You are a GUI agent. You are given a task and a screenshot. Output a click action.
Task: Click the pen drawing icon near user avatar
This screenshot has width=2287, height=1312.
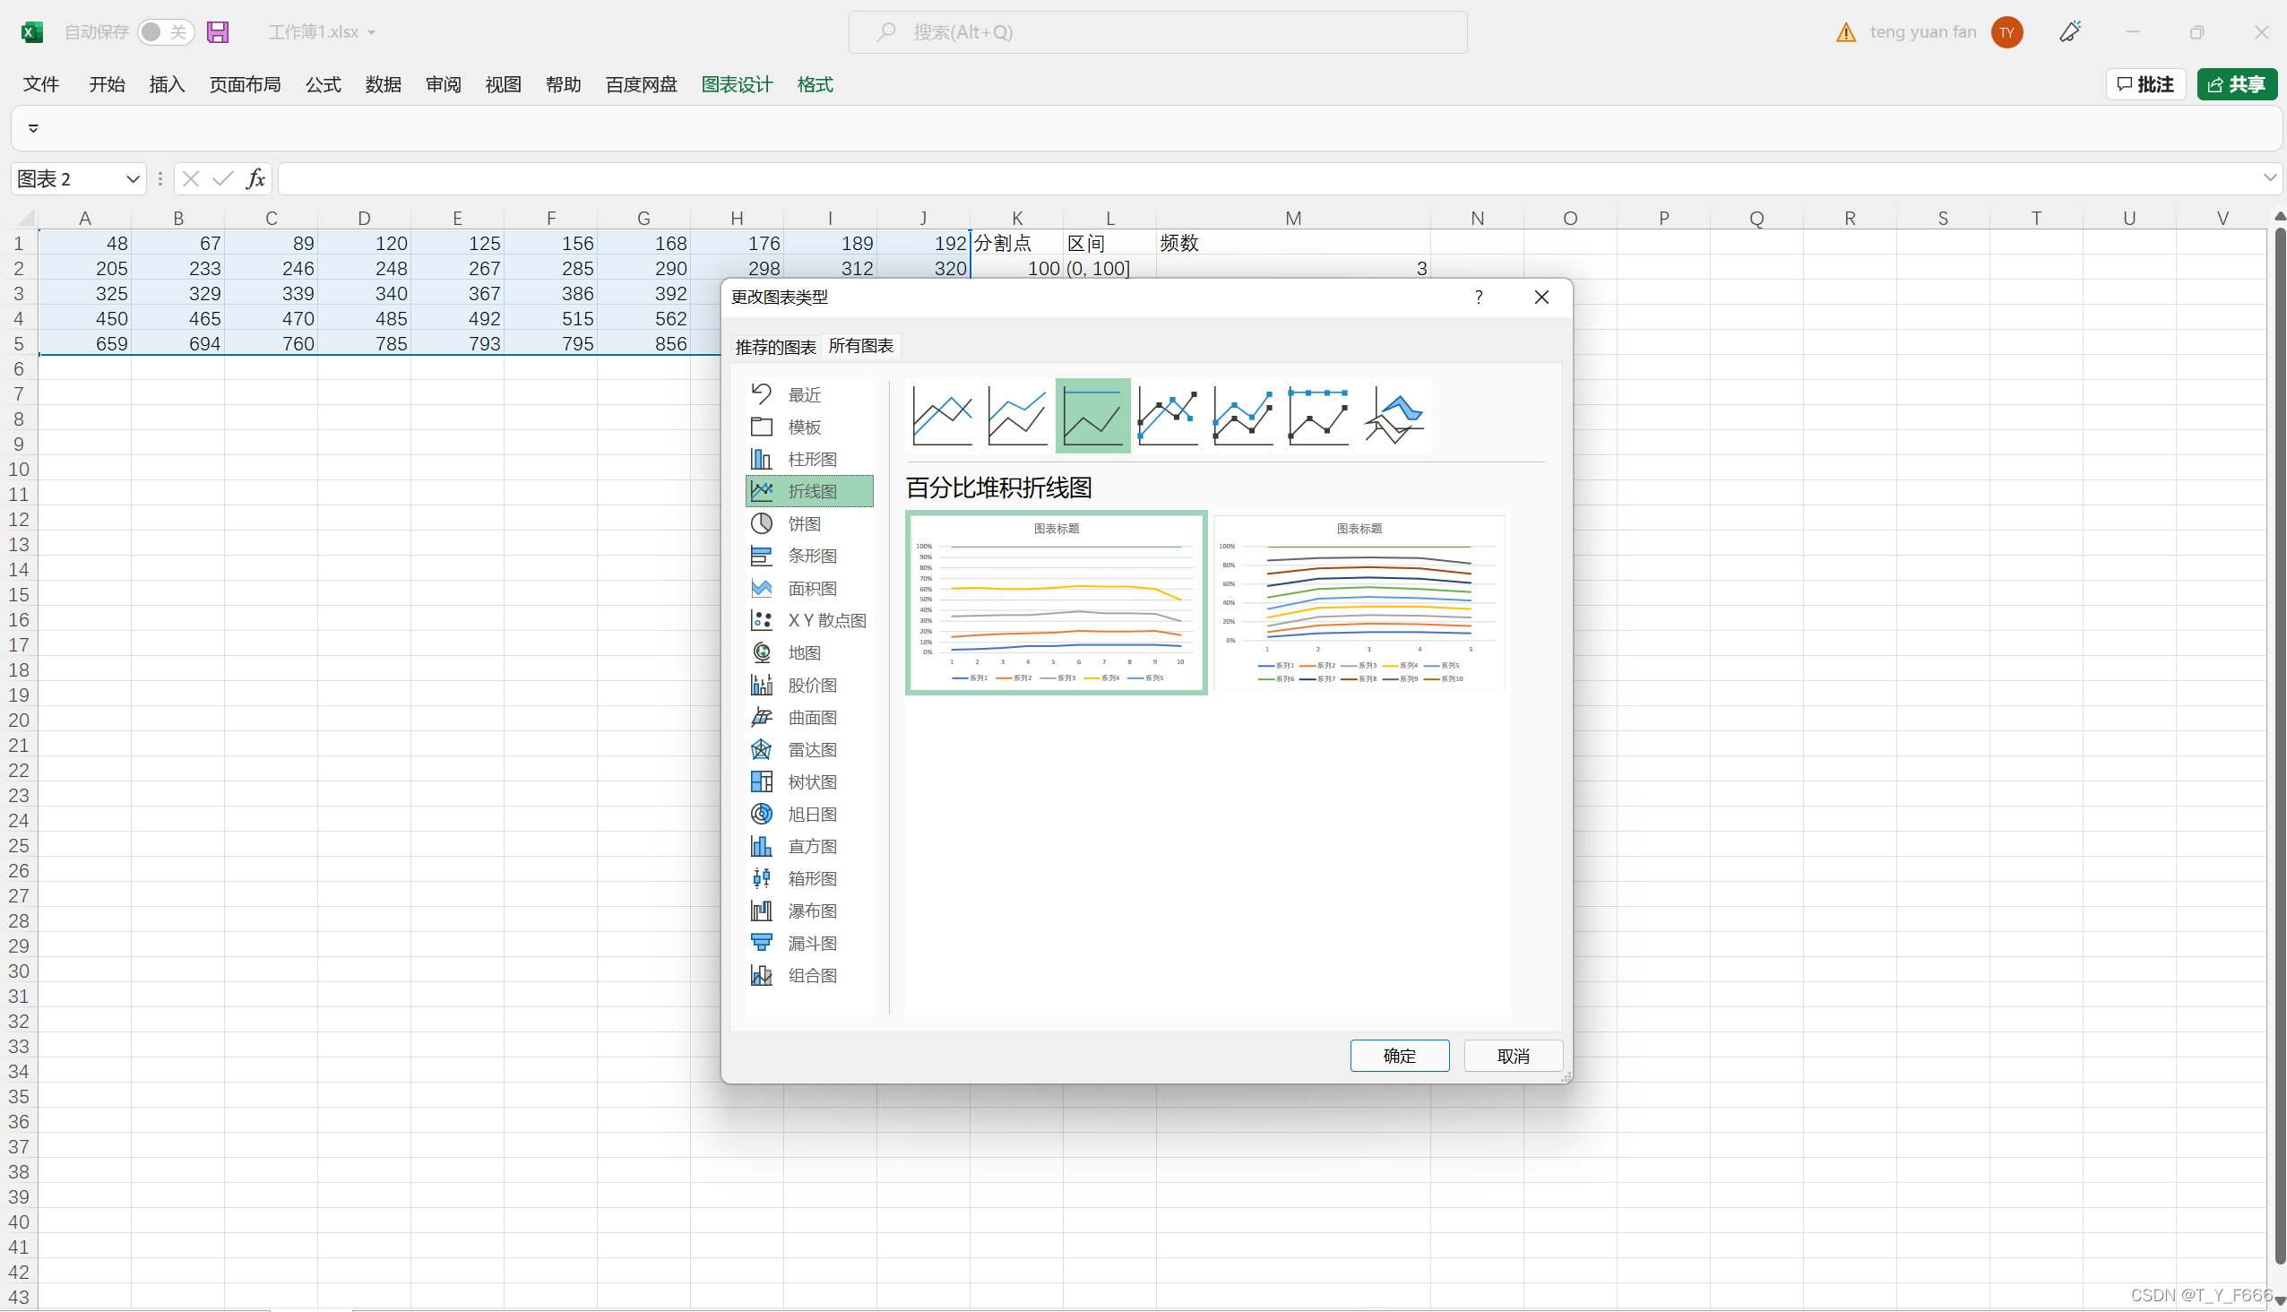(2070, 32)
